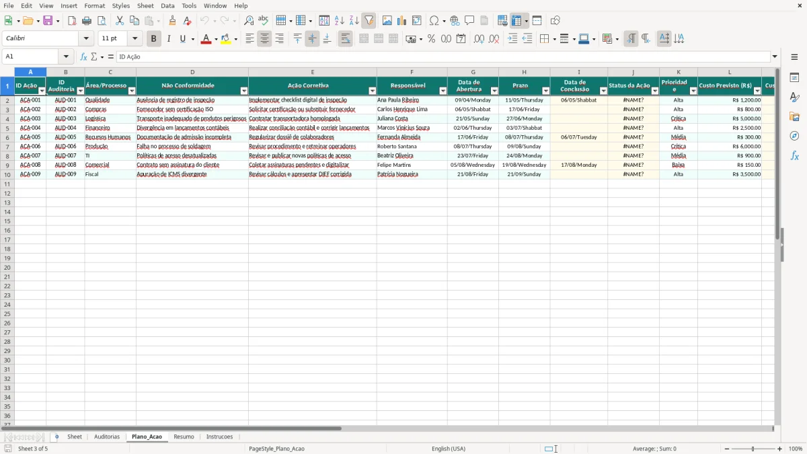Viewport: 807px width, 454px height.
Task: Define print area icon
Action: (502, 21)
